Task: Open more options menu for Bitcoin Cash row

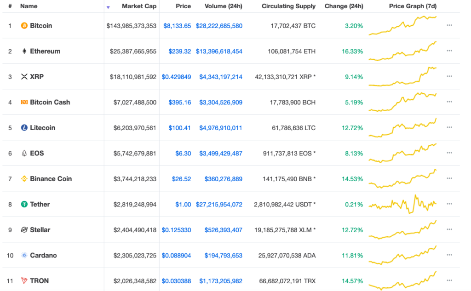Action: (449, 102)
